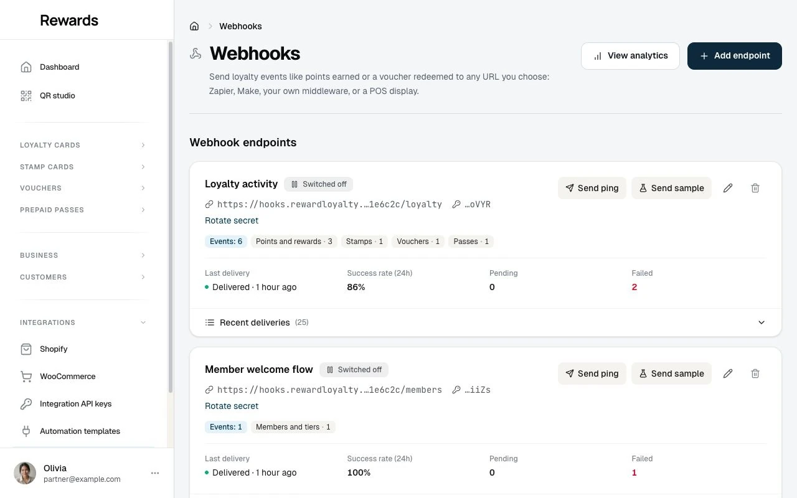
Task: Click the …oVYR secret key icon
Action: coord(456,204)
